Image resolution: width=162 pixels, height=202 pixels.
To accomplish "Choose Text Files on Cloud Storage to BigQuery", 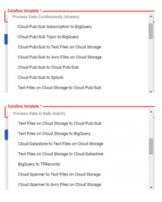I will click(54, 133).
